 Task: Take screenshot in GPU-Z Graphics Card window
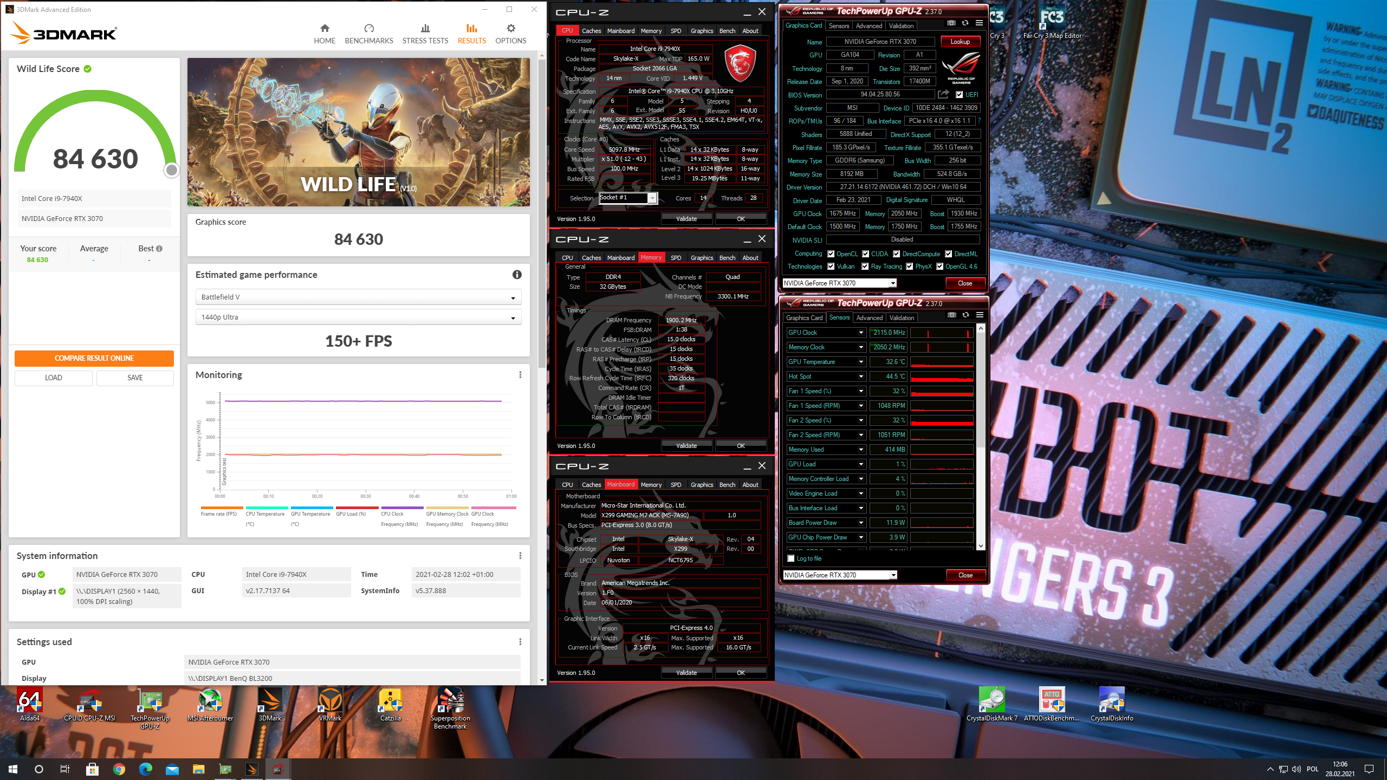(x=951, y=23)
